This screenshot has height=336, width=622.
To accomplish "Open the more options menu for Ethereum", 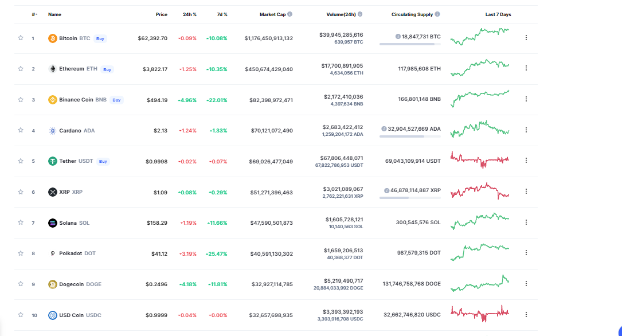I will [526, 68].
